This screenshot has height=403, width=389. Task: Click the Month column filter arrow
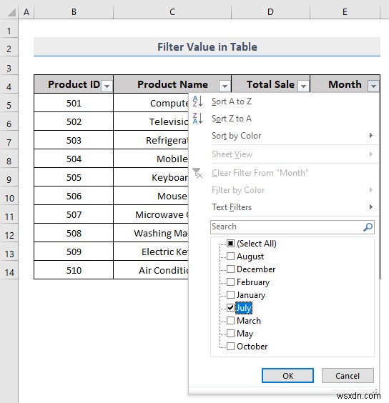click(x=373, y=86)
